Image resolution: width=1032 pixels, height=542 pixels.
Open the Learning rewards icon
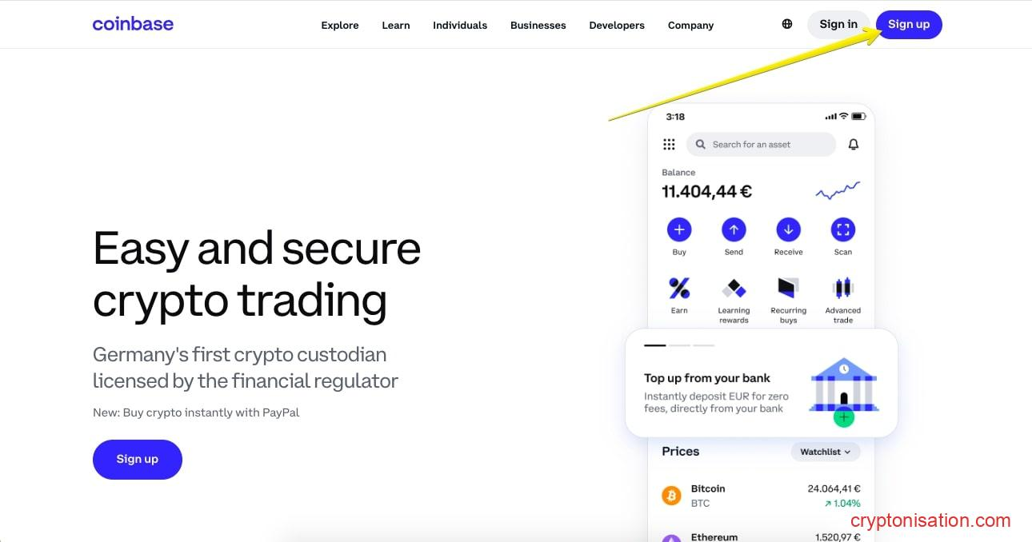pyautogui.click(x=734, y=289)
